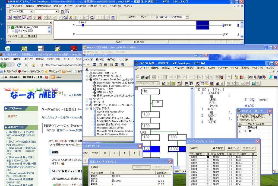Screen dimensions: 278x186
Task: Select the G1002 block in SFC diagram
Action: coord(177,149)
